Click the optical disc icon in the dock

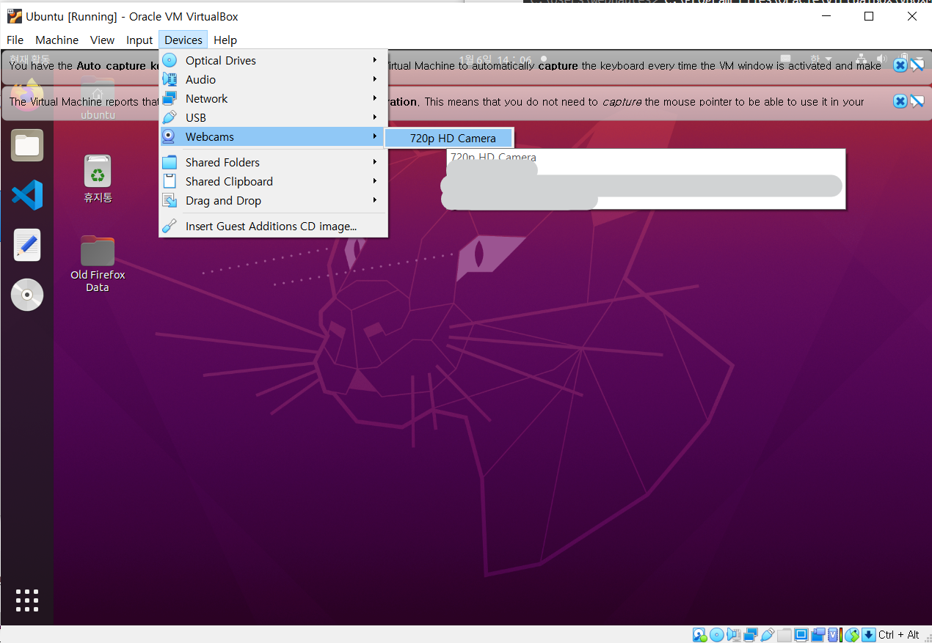[27, 295]
